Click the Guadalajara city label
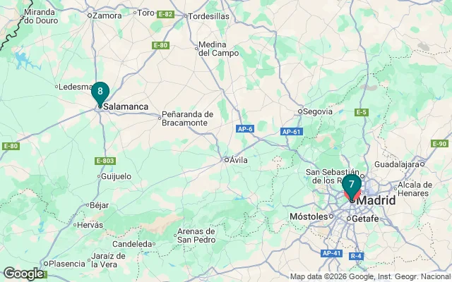 click(396, 164)
